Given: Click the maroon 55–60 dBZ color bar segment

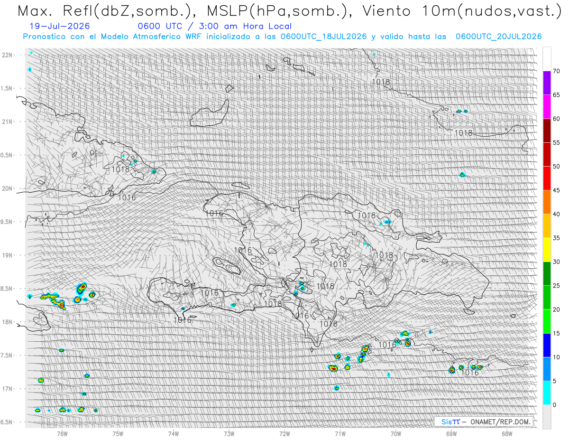Looking at the screenshot, I should tap(547, 131).
